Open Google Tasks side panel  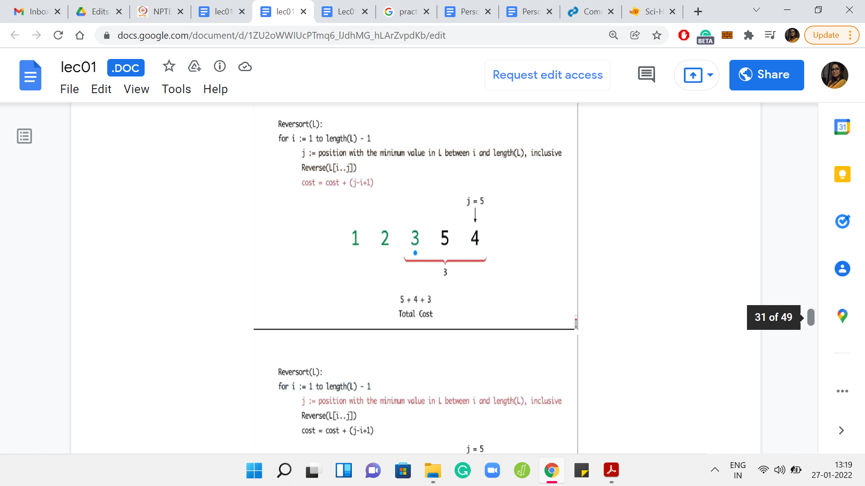click(x=842, y=221)
